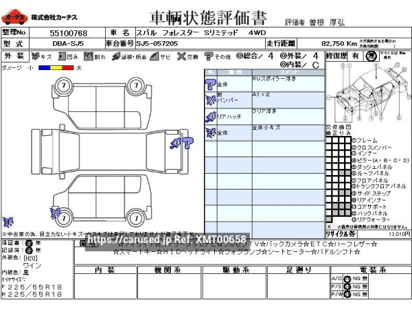
Task: Click the 4WD text in car name row
Action: 257,33
